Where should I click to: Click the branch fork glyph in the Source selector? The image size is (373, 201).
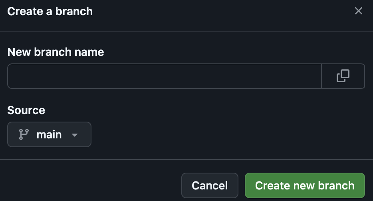pyautogui.click(x=24, y=135)
